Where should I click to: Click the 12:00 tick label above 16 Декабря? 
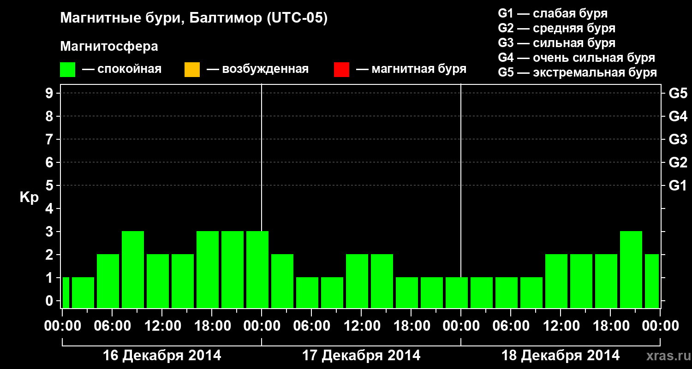tap(162, 326)
